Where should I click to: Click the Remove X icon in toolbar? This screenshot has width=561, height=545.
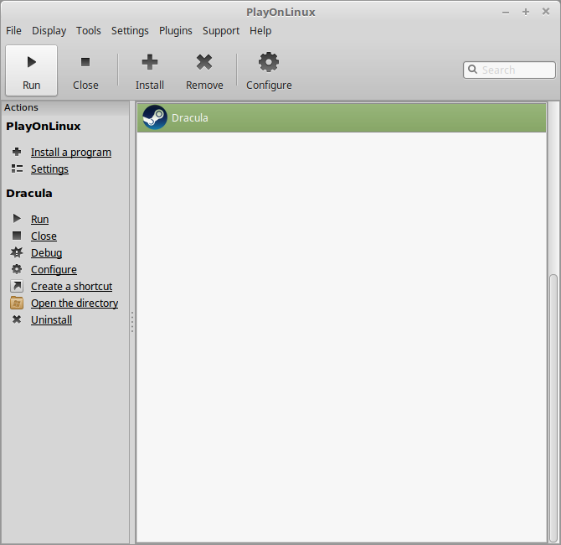204,62
